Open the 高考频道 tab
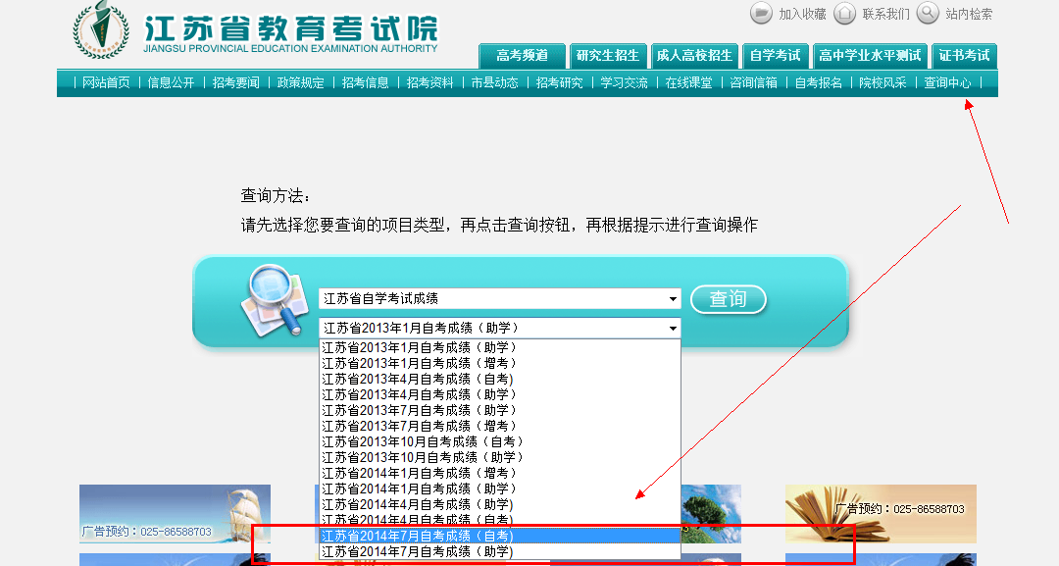 coord(522,56)
